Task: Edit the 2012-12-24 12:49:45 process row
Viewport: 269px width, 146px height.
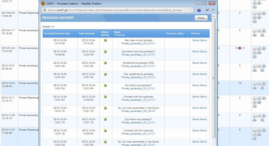Action: coord(259,84)
